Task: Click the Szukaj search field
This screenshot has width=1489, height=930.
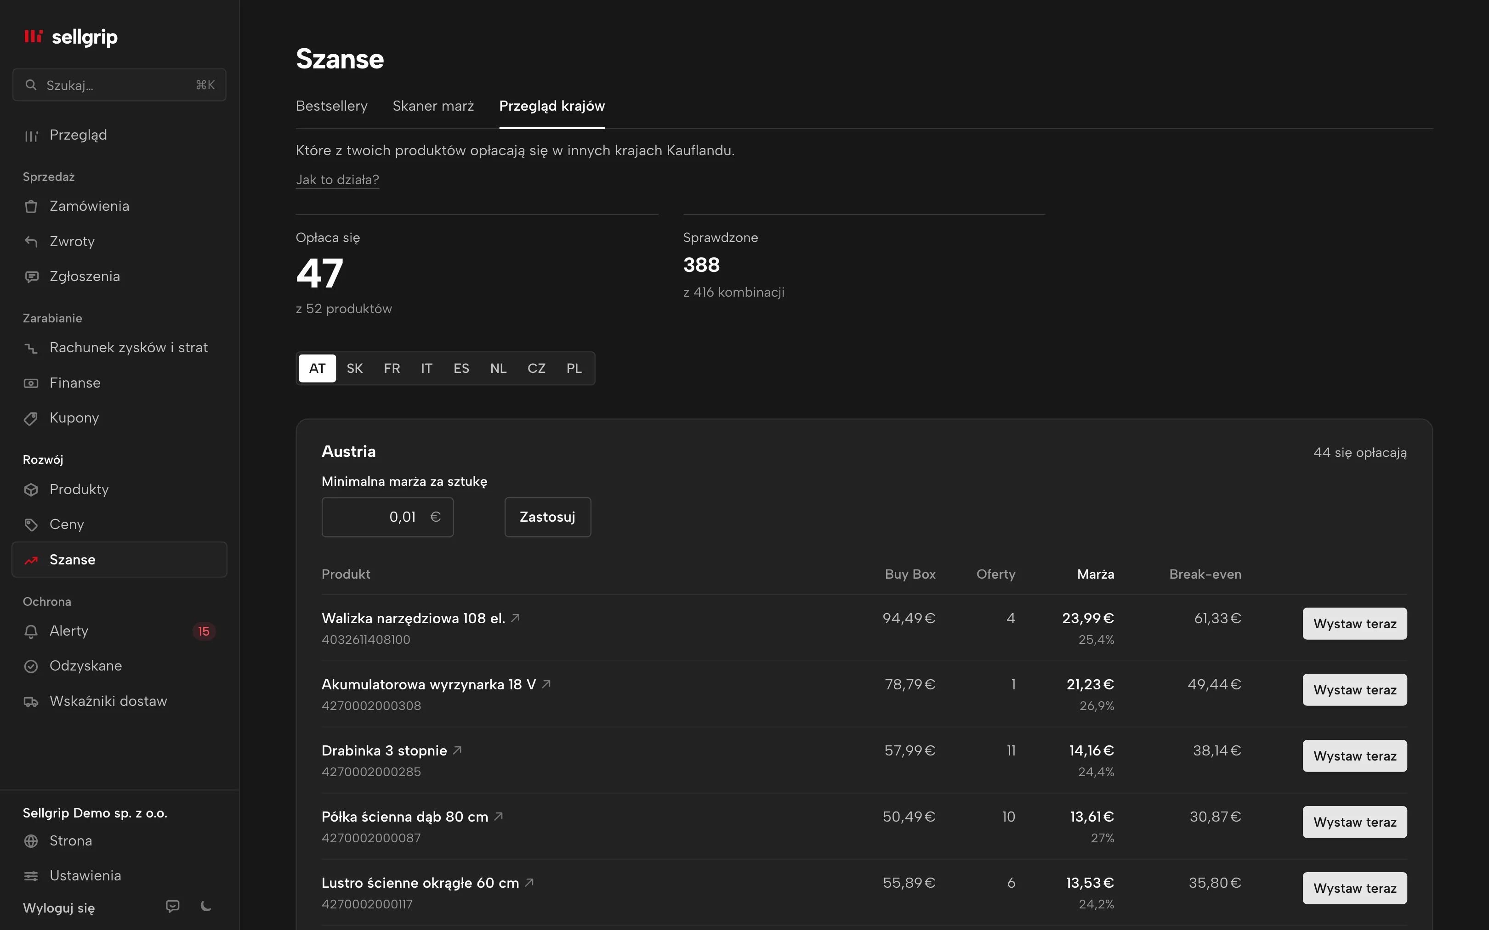Action: click(119, 85)
